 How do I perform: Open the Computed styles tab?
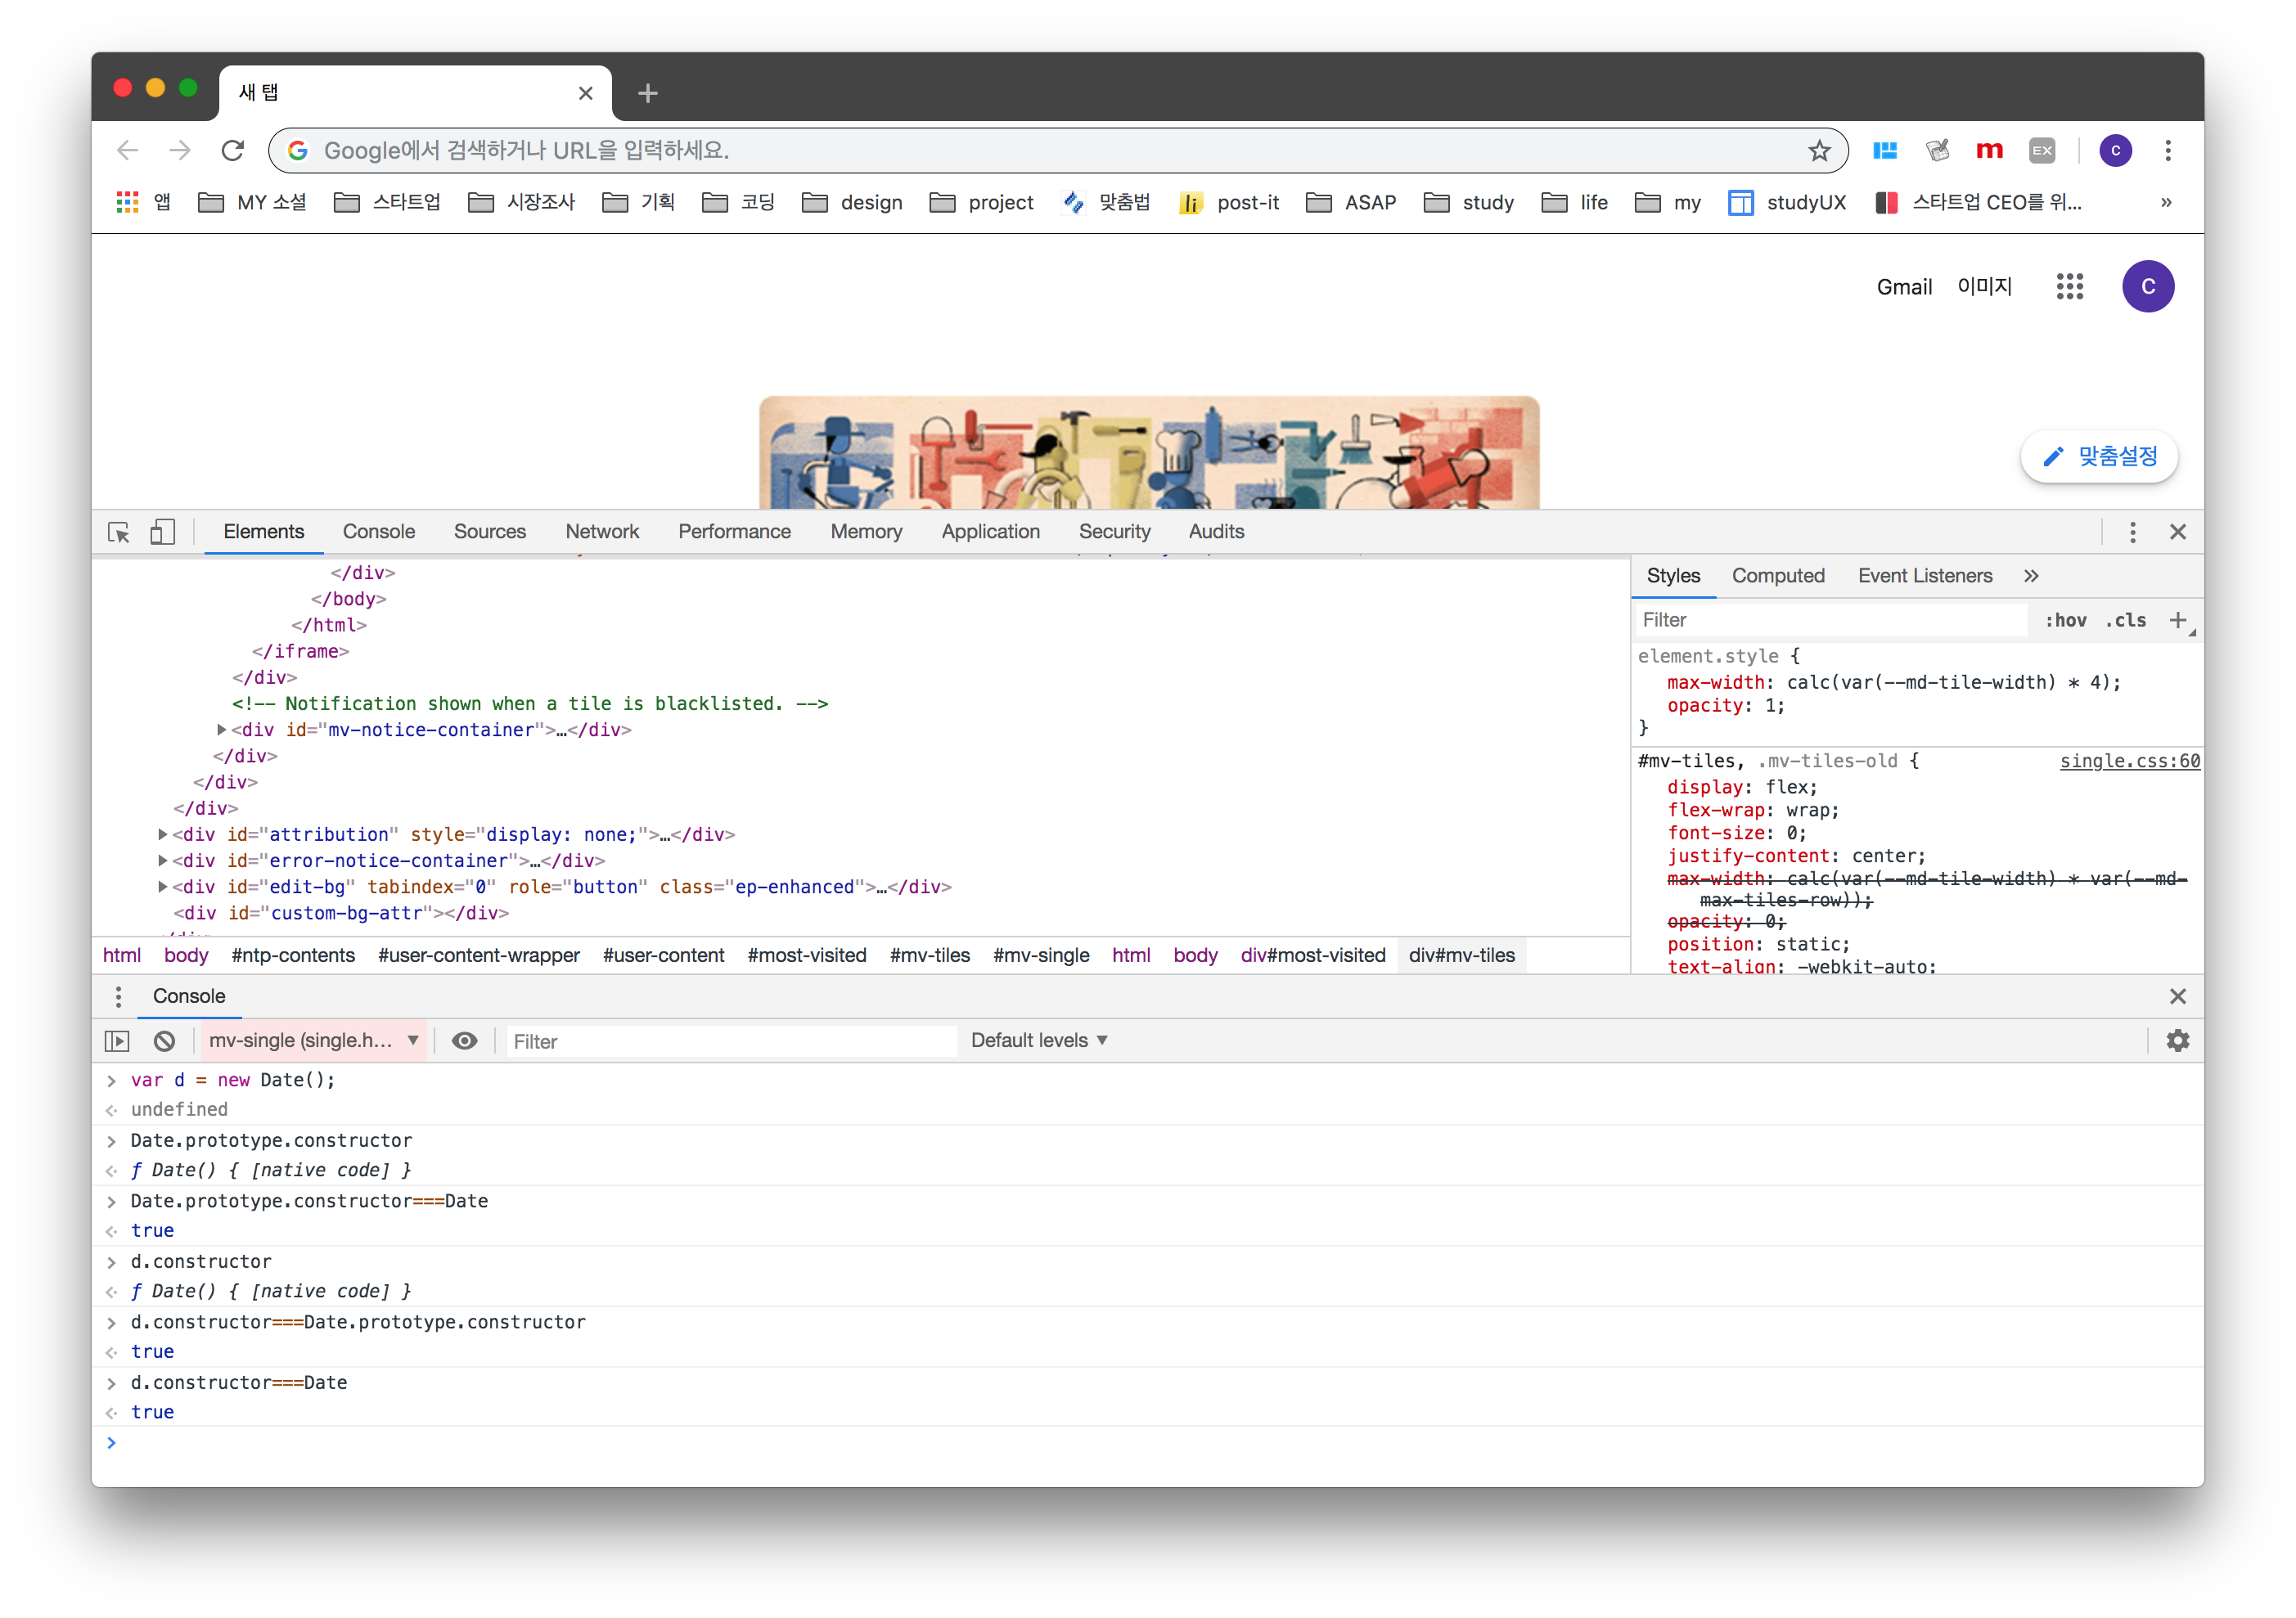1777,576
